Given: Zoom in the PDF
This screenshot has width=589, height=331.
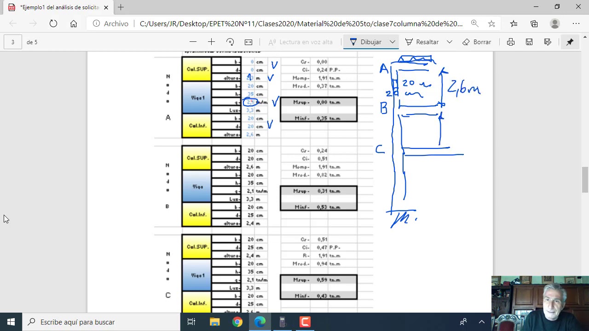Looking at the screenshot, I should [x=211, y=42].
